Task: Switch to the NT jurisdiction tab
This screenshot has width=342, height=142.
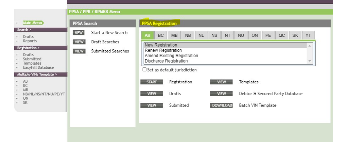Action: 228,35
